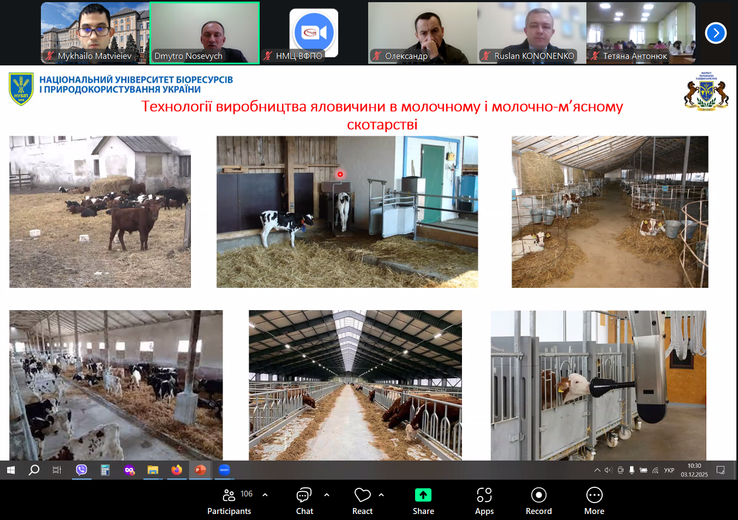
Task: Open the battery status tray icon
Action: [644, 470]
